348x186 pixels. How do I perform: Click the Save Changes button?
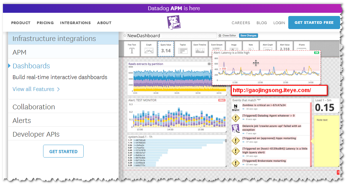pos(248,35)
